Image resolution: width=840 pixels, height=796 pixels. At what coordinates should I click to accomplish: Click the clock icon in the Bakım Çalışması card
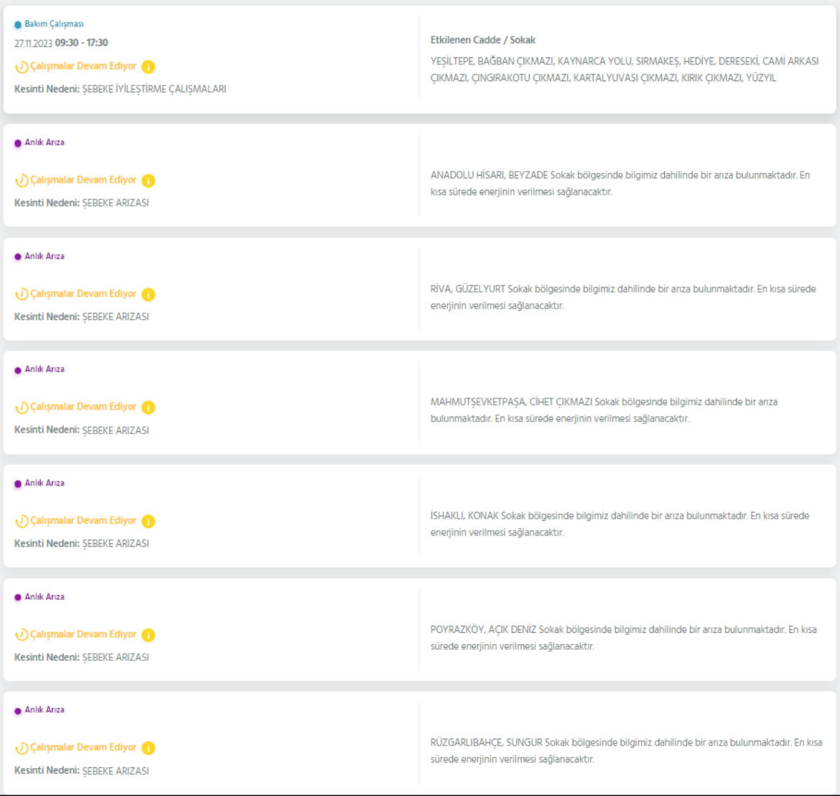22,67
